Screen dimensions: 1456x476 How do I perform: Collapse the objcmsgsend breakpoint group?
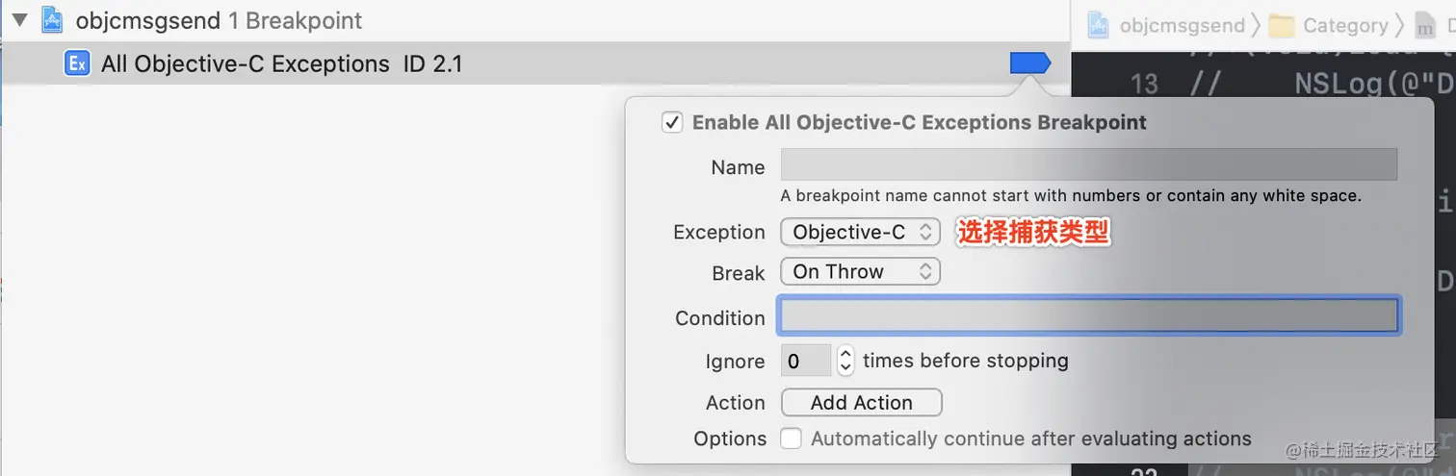point(19,20)
